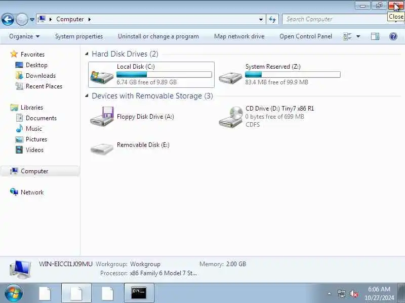Select Recent Places in Favorites

(x=44, y=86)
